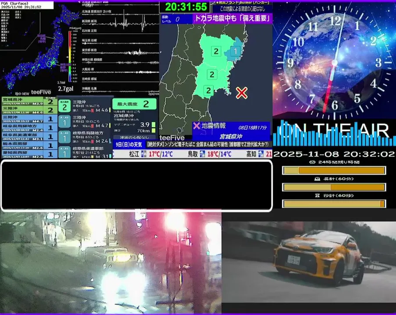Click the pink X icon beside 地震情報
Image resolution: width=396 pixels, height=315 pixels.
tap(196, 126)
